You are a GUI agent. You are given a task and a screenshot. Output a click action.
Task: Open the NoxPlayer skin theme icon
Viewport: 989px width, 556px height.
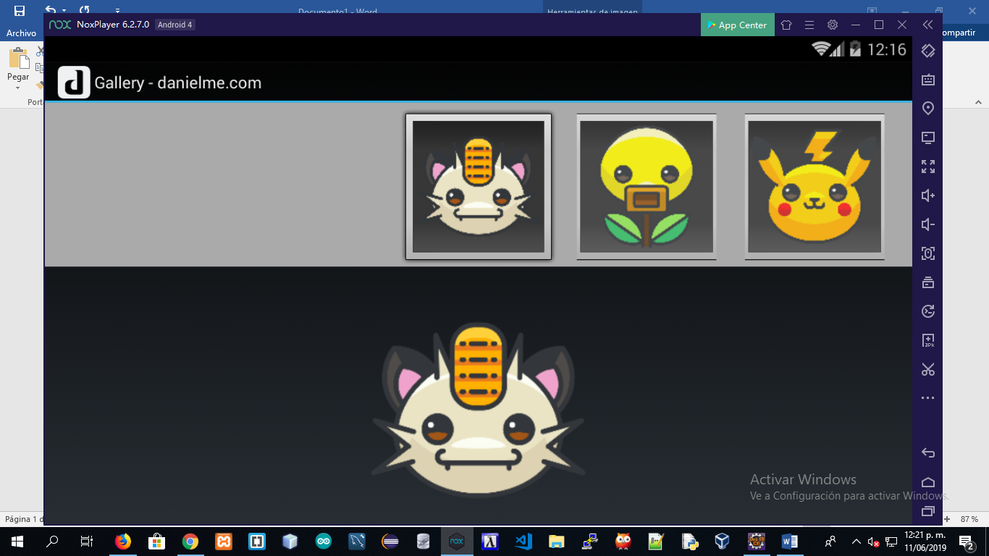tap(786, 25)
